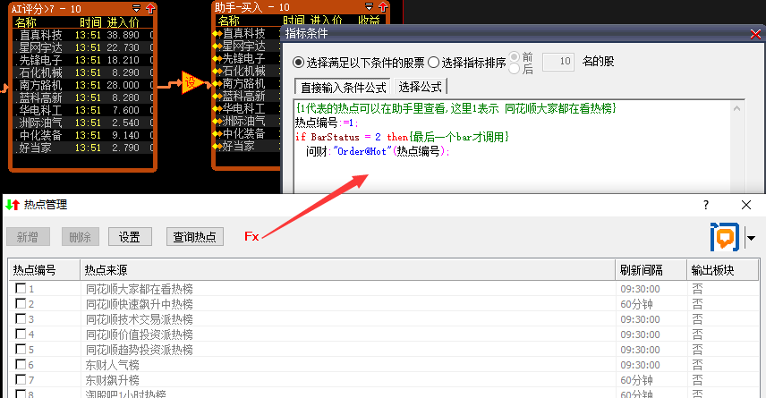Expand dropdown arrow next to 问财 icon
Screen dimensions: 766x398
(x=751, y=238)
